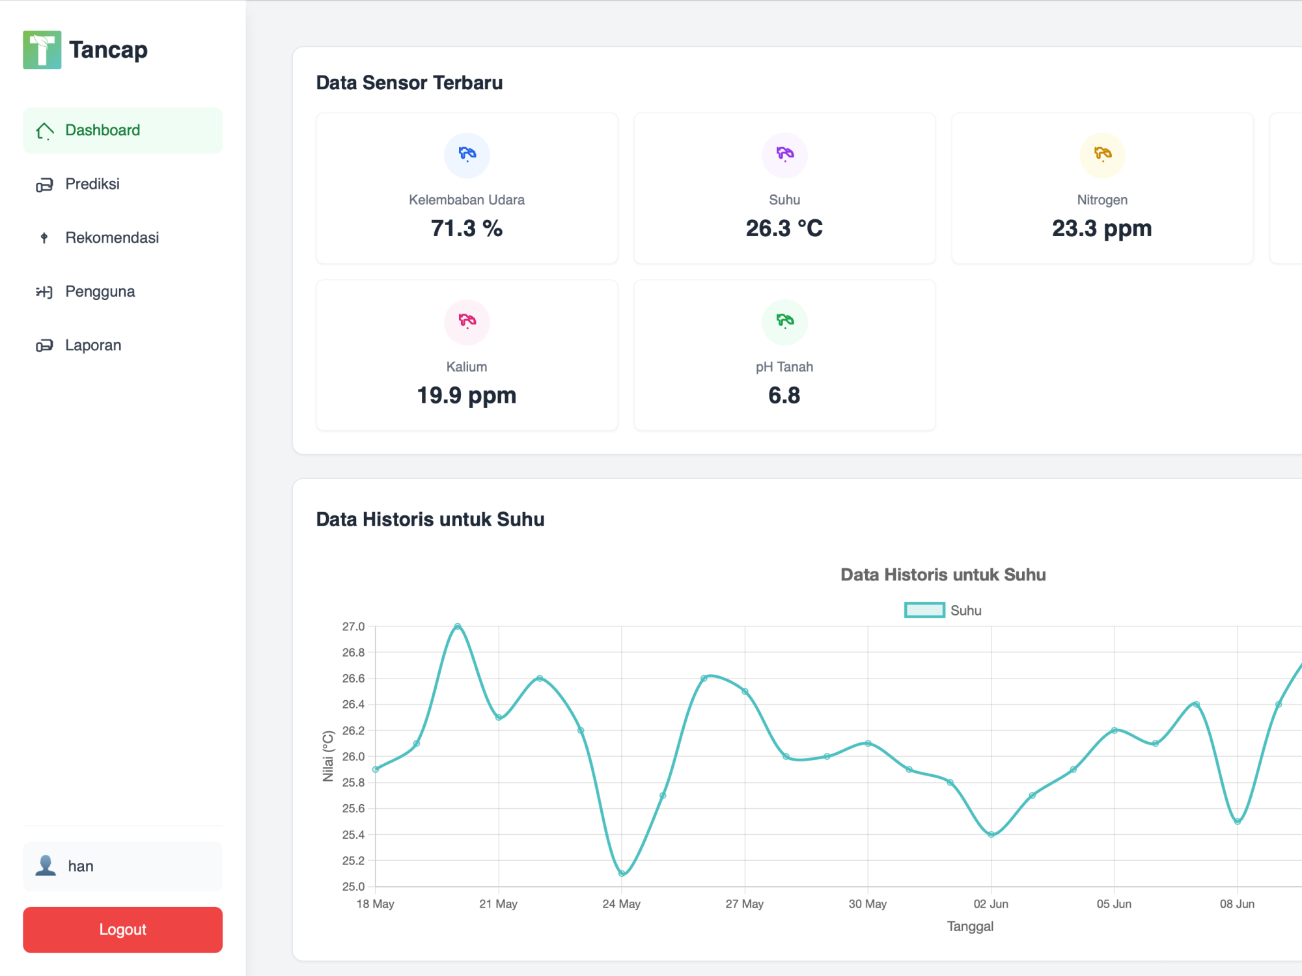Viewport: 1302px width, 976px height.
Task: Click the 26.2 data point at 05 Jun
Action: [1115, 730]
